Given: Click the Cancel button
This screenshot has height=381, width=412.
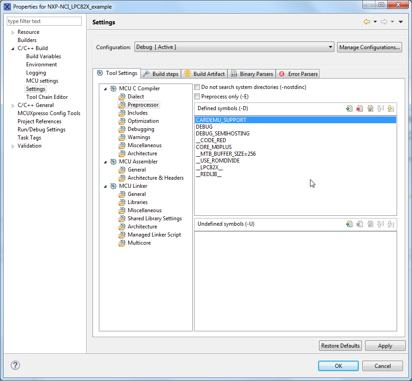Looking at the screenshot, I should coord(382,366).
